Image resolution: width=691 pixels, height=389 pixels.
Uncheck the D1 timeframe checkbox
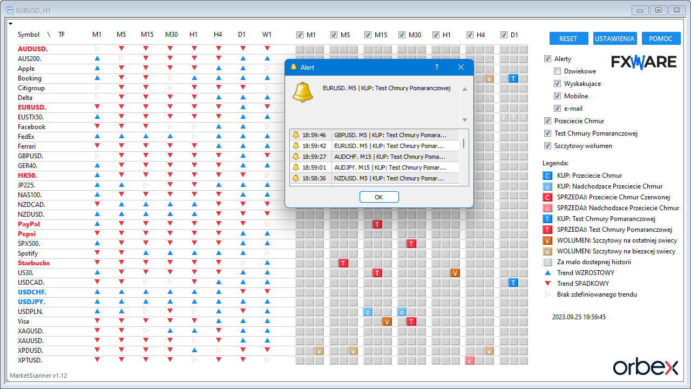504,35
